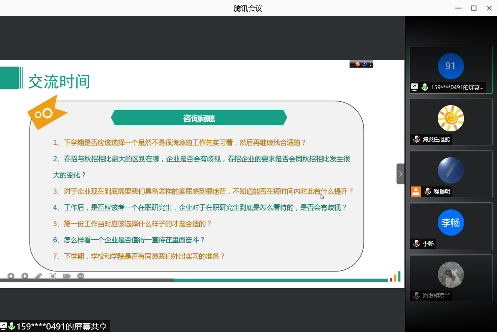Click the Sogou input method S icon
Viewport: 497px width, 332px height.
click(x=357, y=64)
